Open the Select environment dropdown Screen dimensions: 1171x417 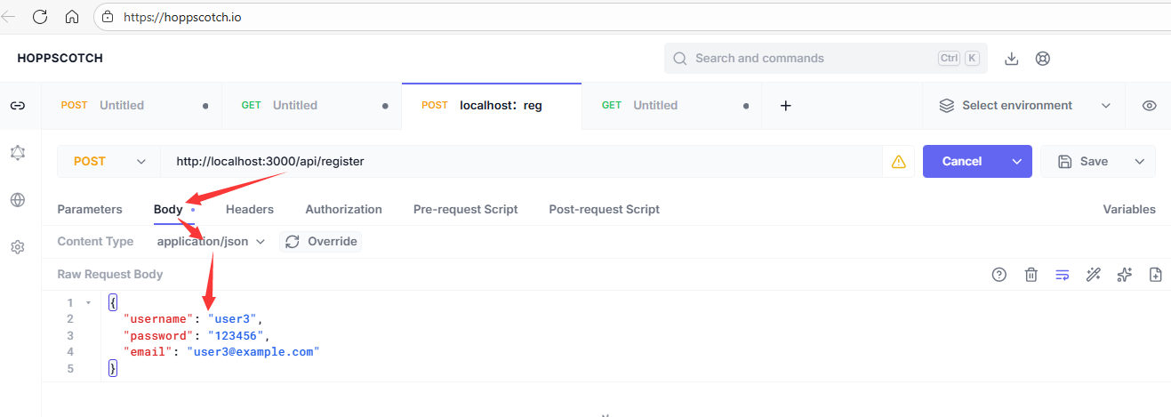(1024, 105)
